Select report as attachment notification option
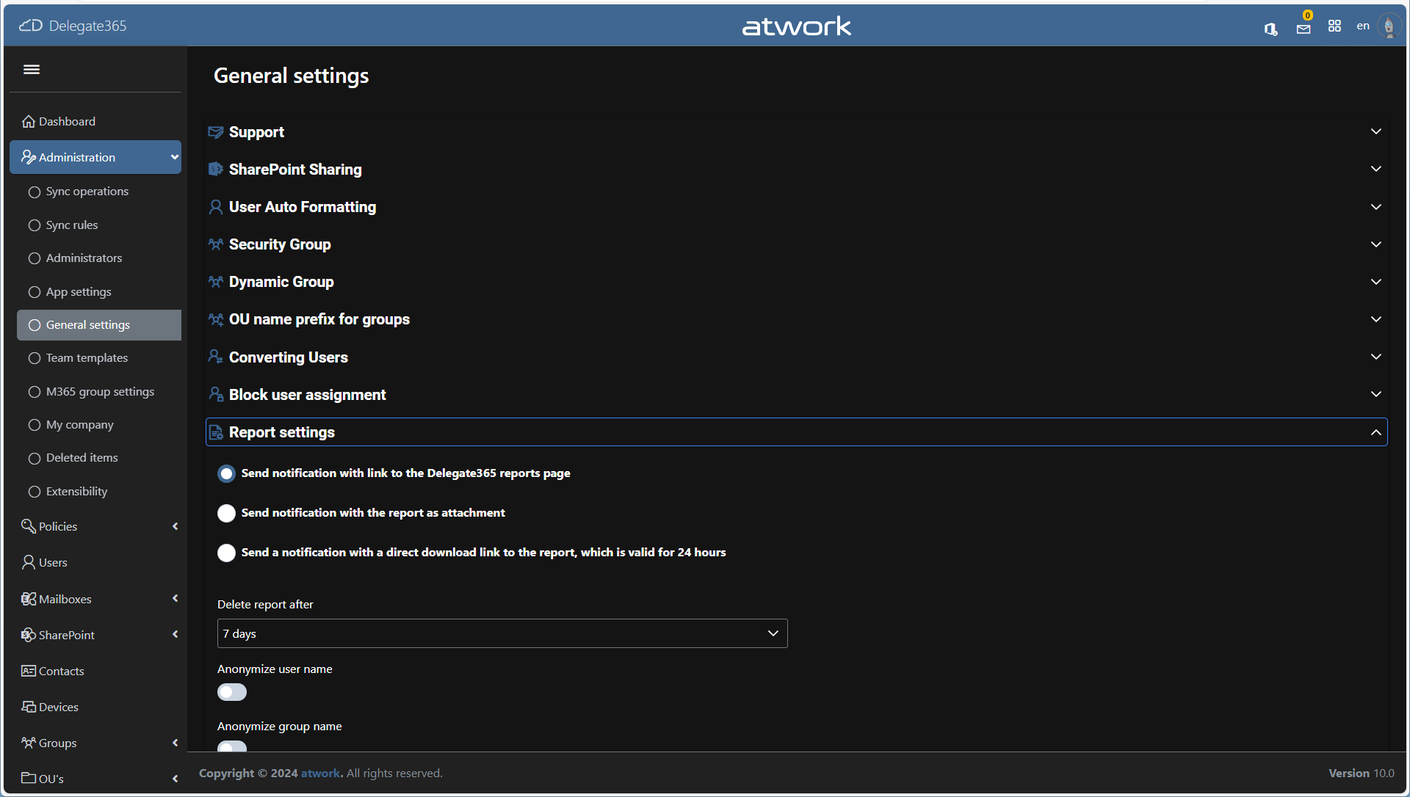The image size is (1410, 797). (x=226, y=513)
